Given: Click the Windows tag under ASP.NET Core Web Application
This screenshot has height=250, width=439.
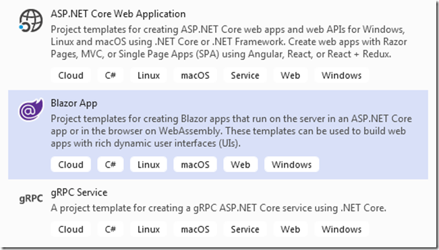Looking at the screenshot, I should pyautogui.click(x=342, y=75).
